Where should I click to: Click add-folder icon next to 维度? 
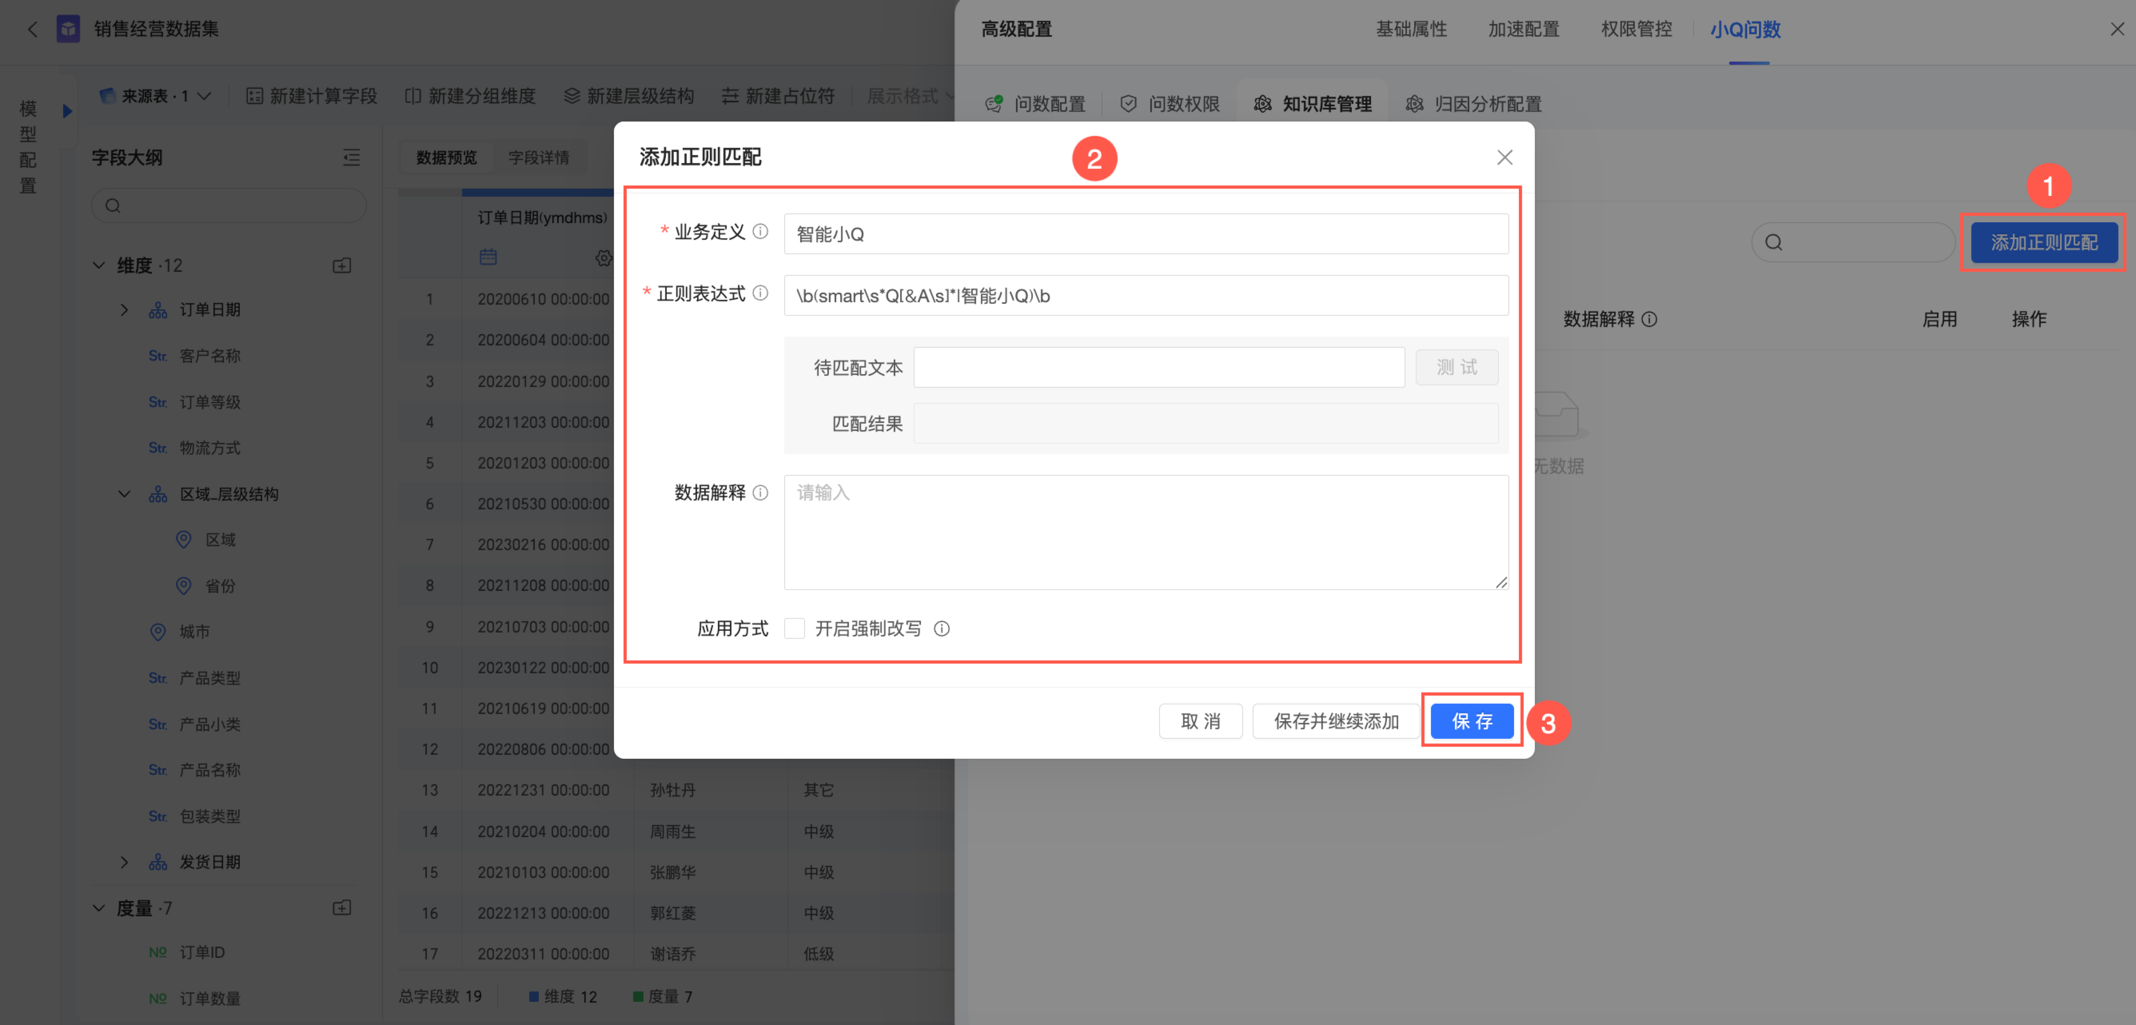(x=342, y=265)
